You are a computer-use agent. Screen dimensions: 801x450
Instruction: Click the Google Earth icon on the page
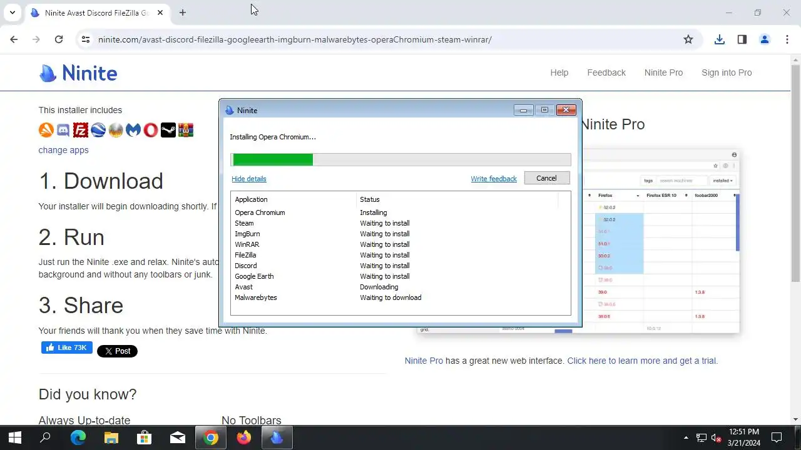(x=98, y=130)
